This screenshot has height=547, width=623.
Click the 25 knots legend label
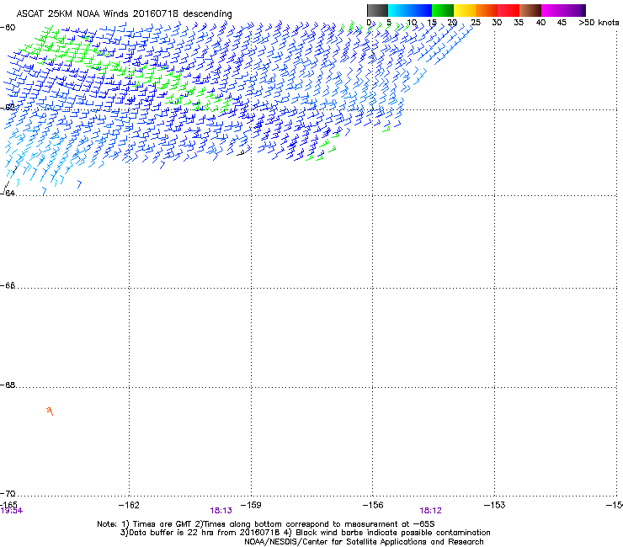click(475, 23)
